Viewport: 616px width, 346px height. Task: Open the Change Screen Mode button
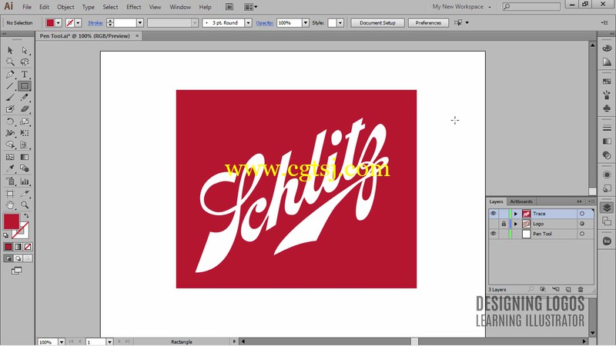16,271
